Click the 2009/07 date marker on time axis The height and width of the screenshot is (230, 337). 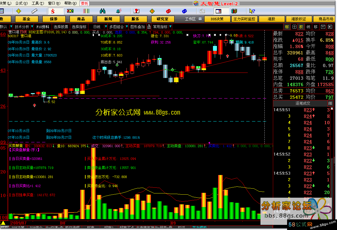[19, 223]
